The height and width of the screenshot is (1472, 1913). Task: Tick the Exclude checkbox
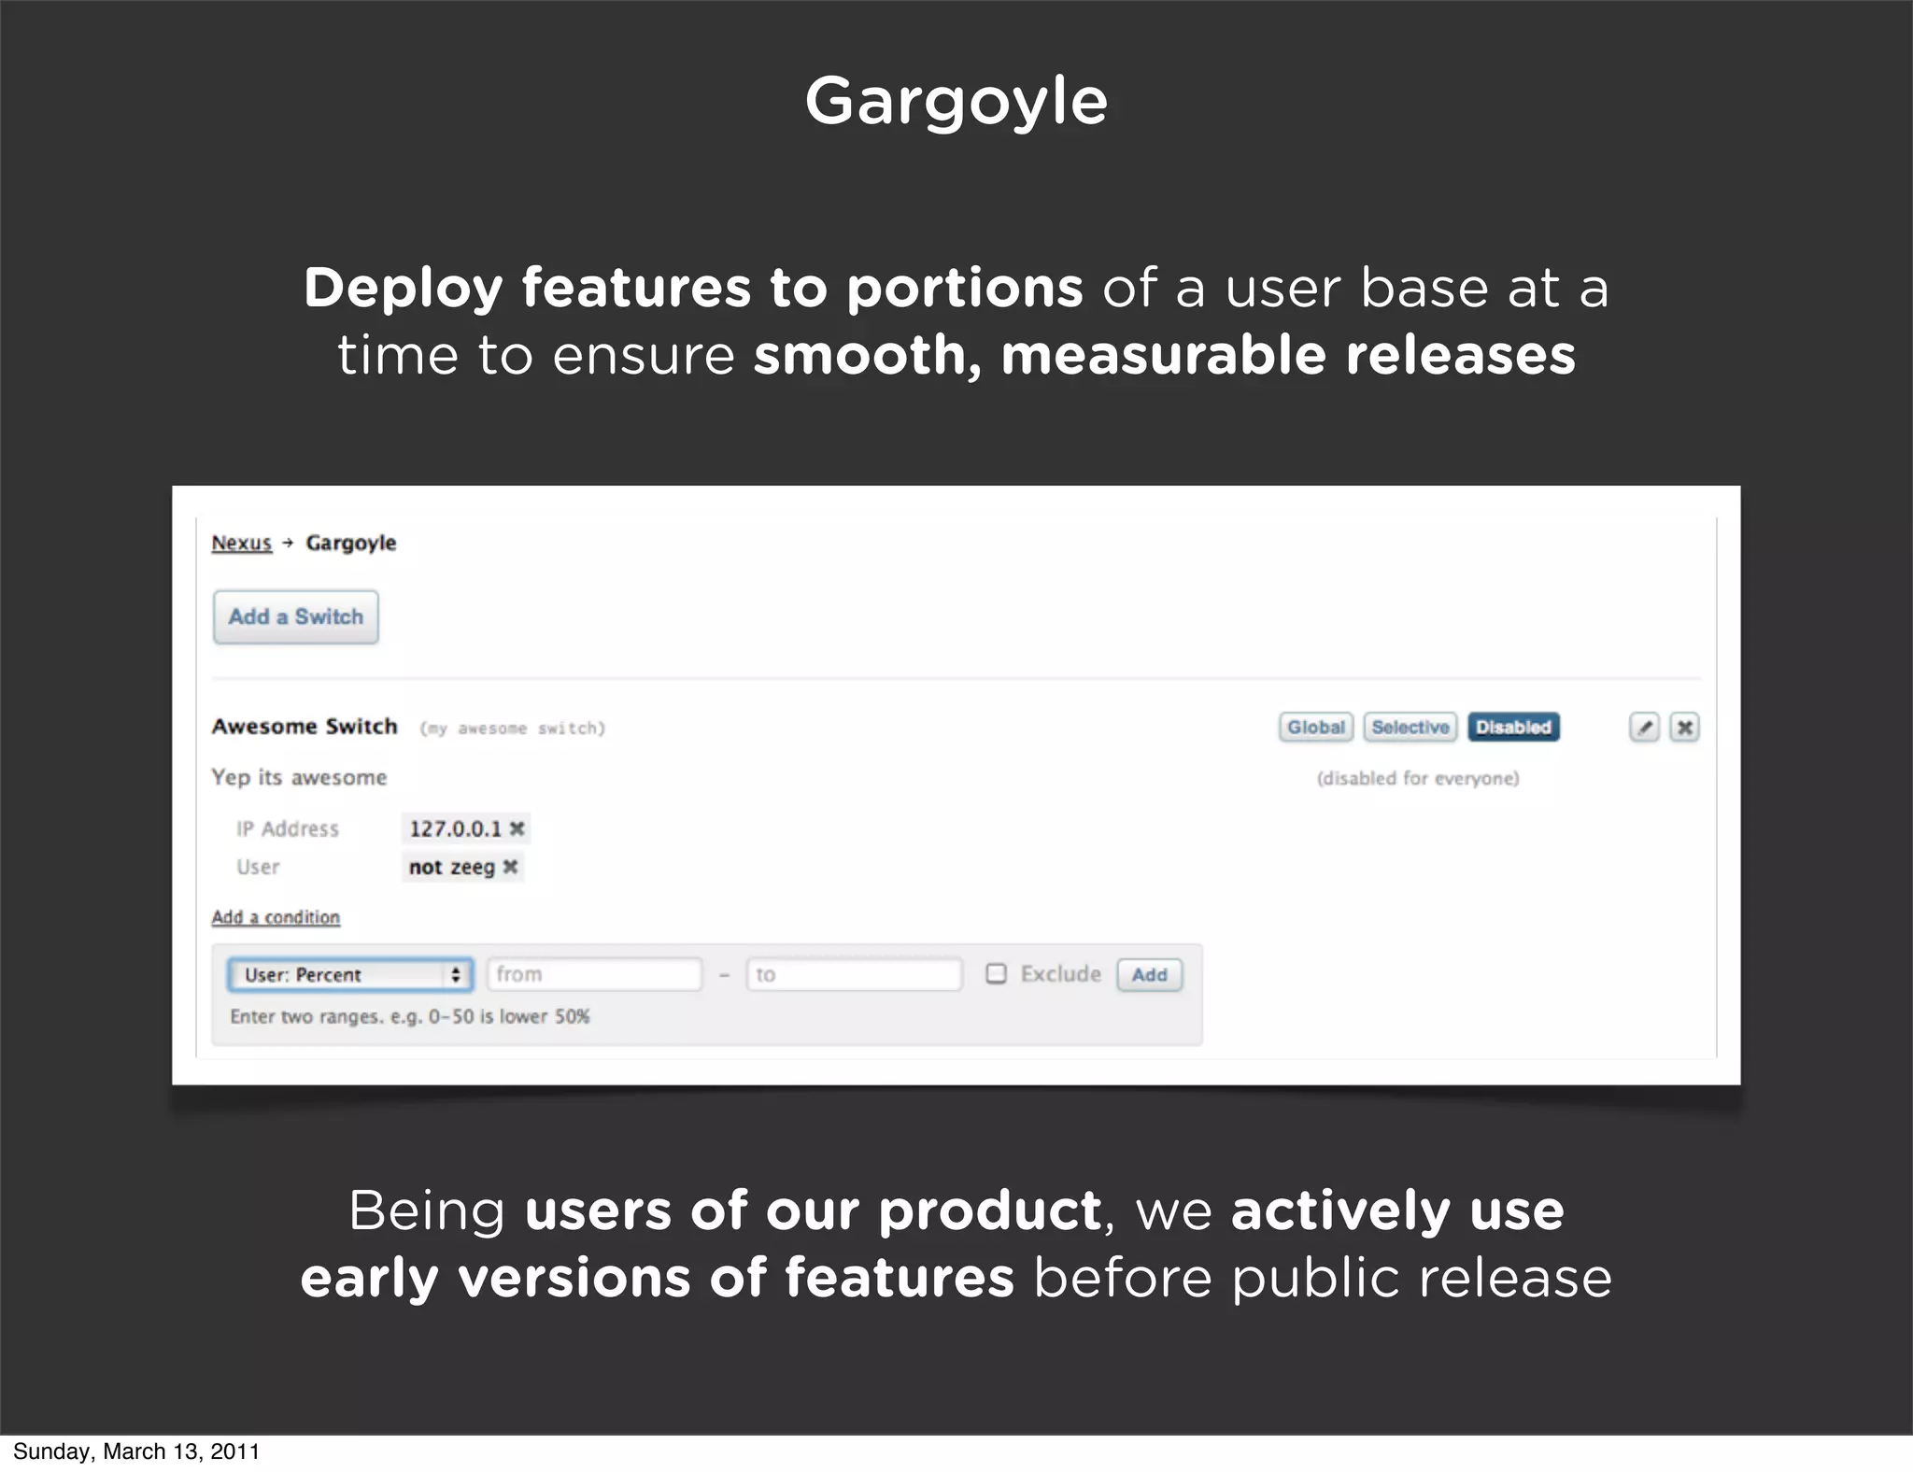point(997,974)
